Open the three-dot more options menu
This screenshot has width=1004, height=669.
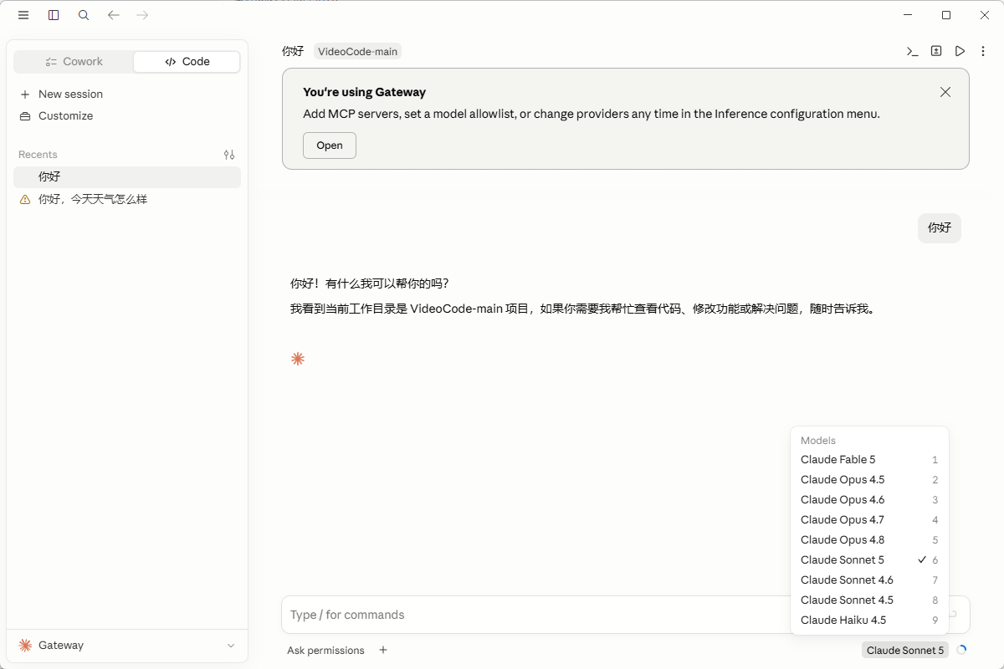pos(983,51)
